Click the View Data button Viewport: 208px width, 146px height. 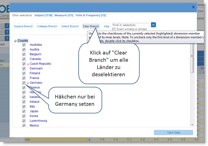[173, 132]
